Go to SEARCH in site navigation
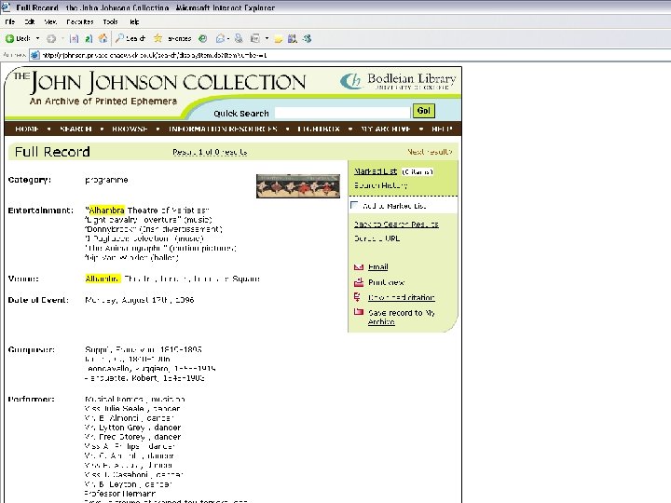Screen dimensions: 671x503 pyautogui.click(x=75, y=129)
